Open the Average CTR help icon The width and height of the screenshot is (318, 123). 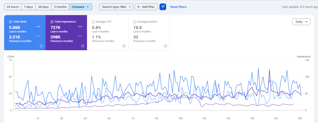(x=124, y=46)
